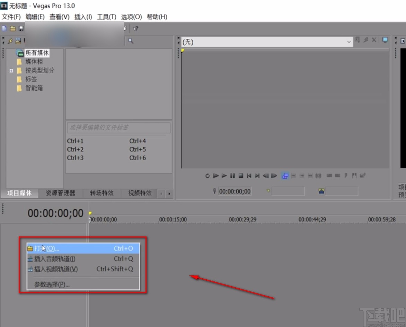Open the 文件(F) menu
The height and width of the screenshot is (327, 406).
(11, 17)
